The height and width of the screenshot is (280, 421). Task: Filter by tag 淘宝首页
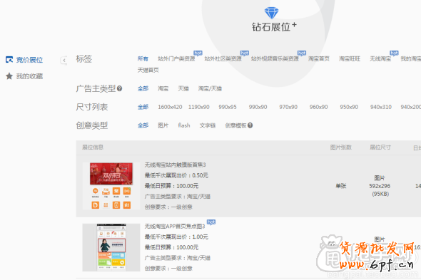(x=319, y=58)
